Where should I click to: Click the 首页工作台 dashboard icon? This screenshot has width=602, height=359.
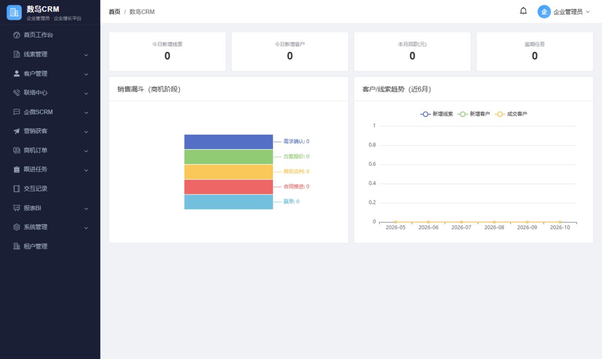click(17, 35)
